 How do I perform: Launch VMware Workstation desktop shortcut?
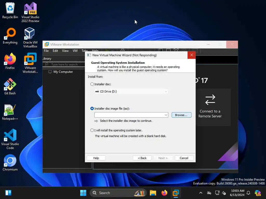pos(30,63)
